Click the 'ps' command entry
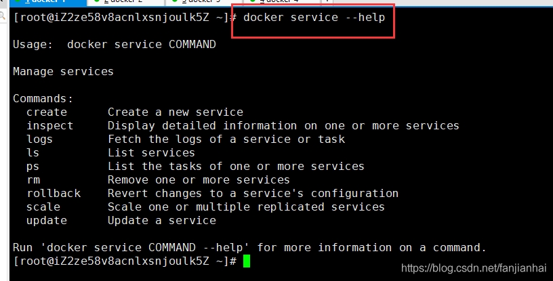The image size is (553, 281). coord(33,167)
